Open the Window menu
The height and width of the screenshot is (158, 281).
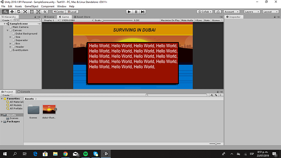click(61, 6)
